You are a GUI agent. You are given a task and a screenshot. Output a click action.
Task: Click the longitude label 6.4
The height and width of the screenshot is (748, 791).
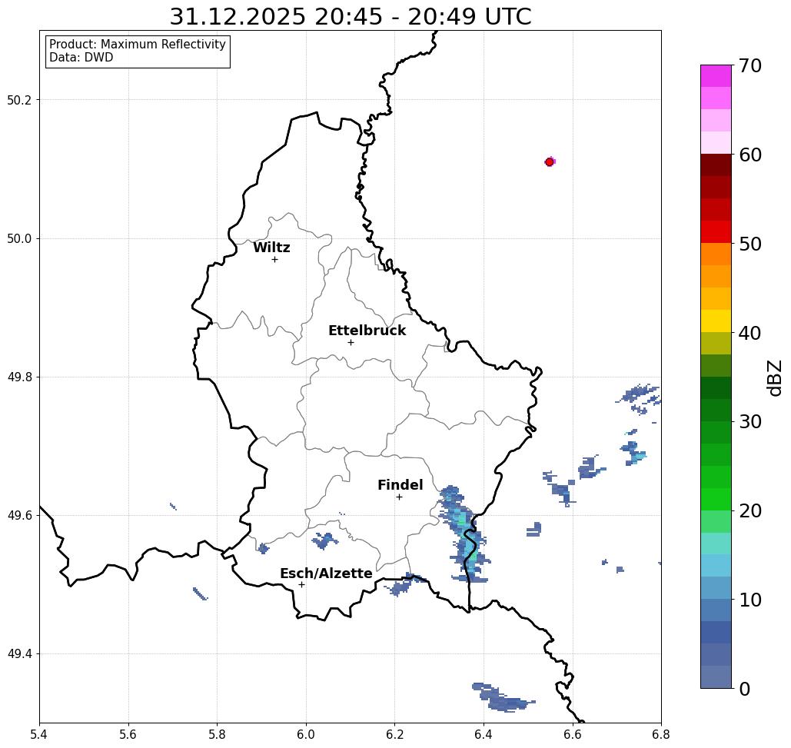pos(484,734)
